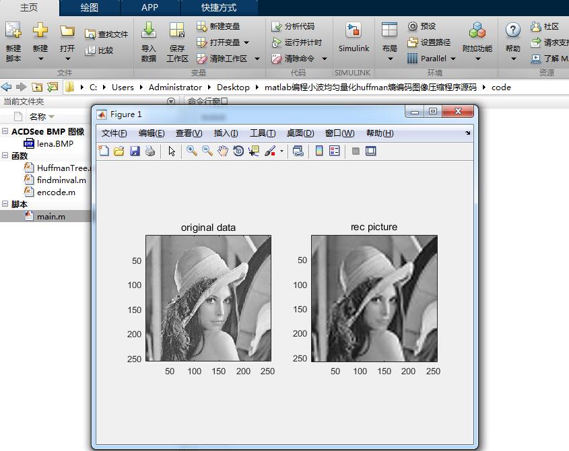Switch to the 快捷方式 (Shortcuts) tab
Viewport: 569px width, 451px height.
[x=219, y=7]
